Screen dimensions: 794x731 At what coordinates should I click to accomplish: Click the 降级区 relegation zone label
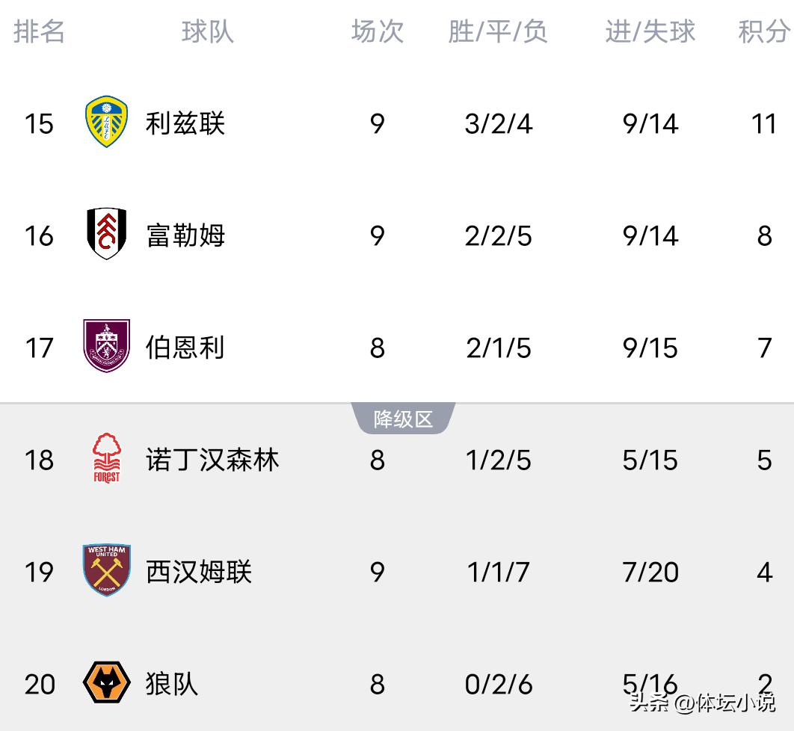[403, 419]
